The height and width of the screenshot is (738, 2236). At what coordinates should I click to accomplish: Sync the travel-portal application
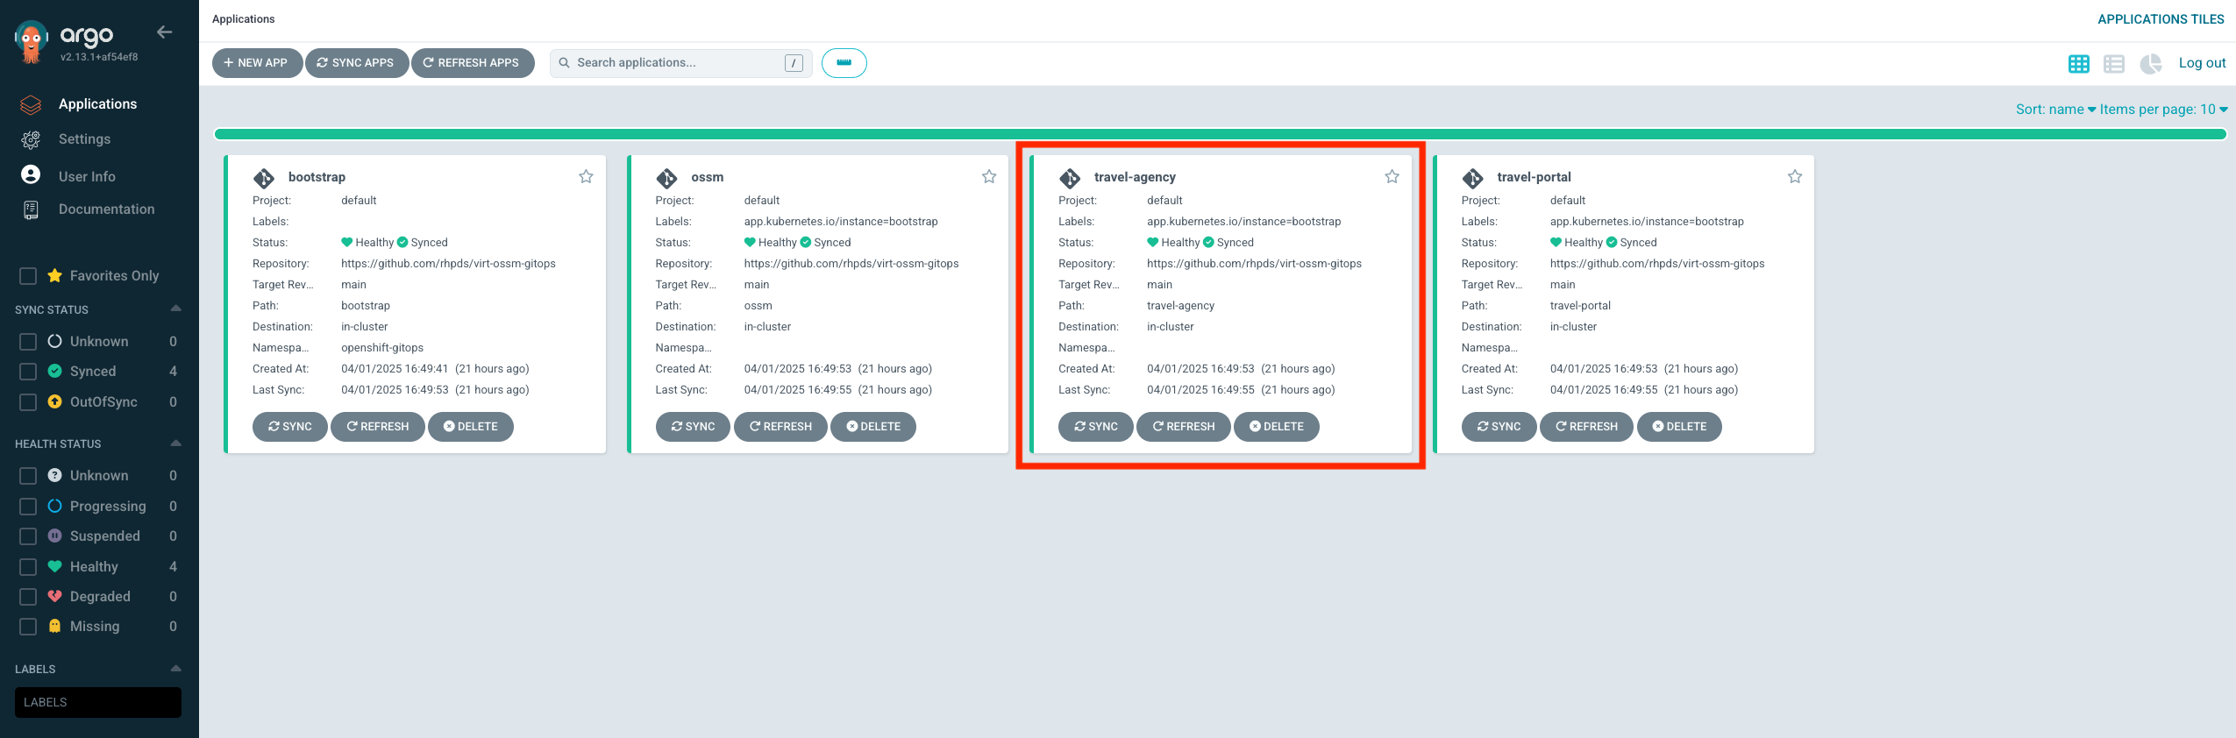coord(1499,427)
